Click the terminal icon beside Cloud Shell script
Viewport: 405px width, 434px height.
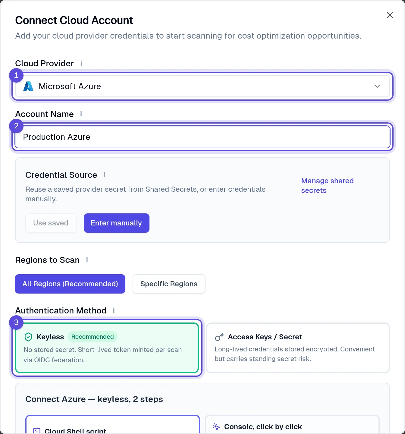(x=37, y=431)
